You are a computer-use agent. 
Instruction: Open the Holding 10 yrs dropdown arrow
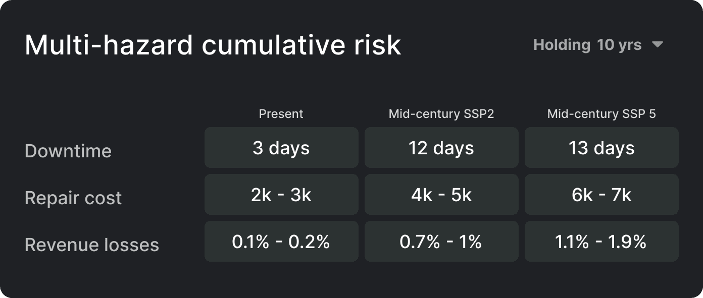657,45
